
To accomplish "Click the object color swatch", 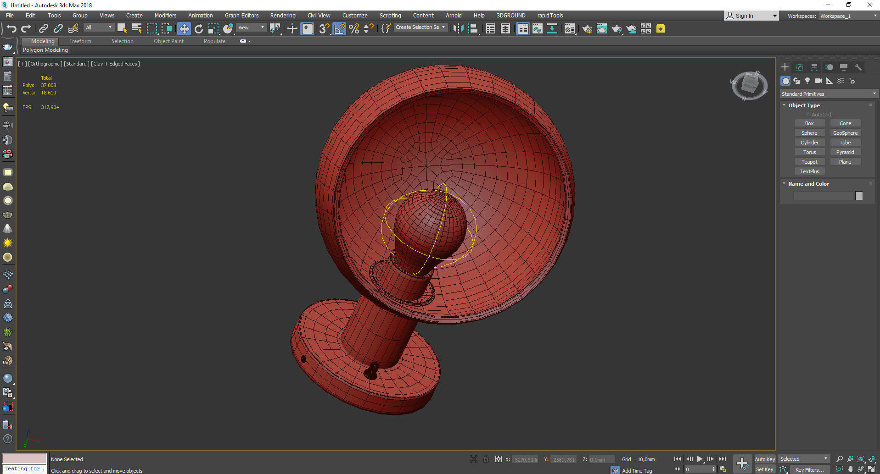I will coord(859,196).
